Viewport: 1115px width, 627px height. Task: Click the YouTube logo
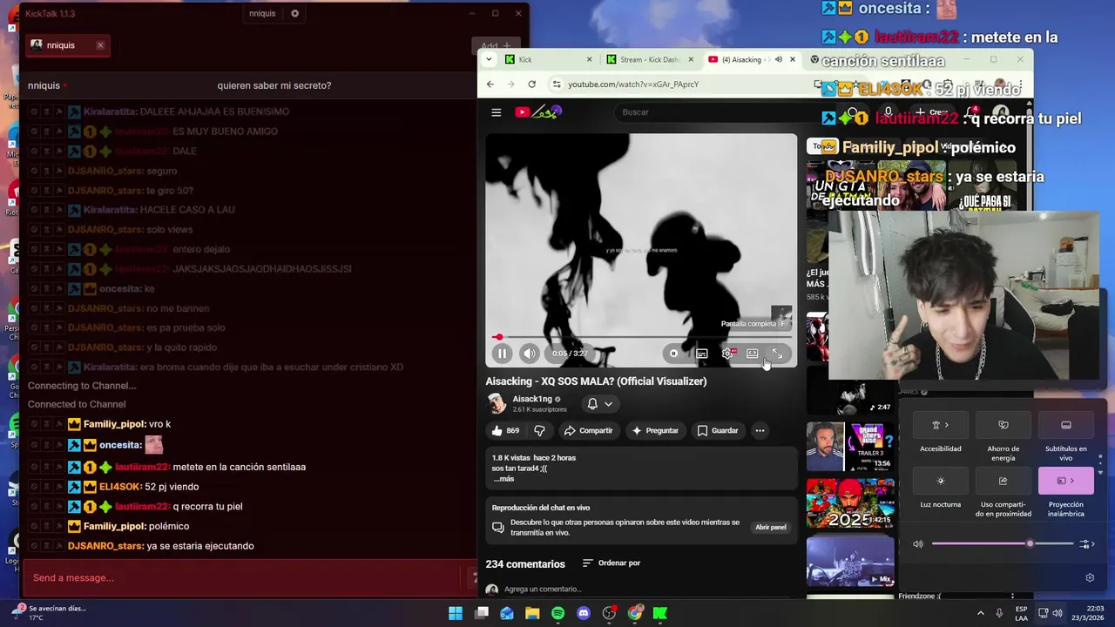pyautogui.click(x=538, y=111)
